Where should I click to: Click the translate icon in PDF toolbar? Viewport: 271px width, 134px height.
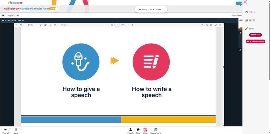55,25
